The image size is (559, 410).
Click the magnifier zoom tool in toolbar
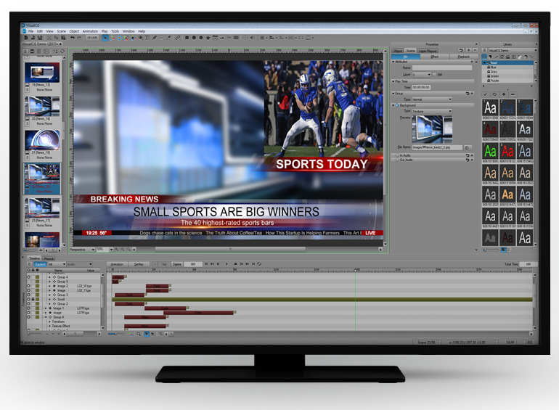click(x=141, y=38)
